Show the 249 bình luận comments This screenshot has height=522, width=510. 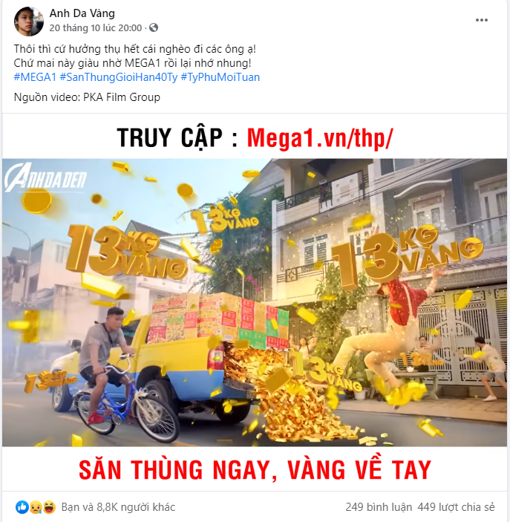[x=379, y=507]
